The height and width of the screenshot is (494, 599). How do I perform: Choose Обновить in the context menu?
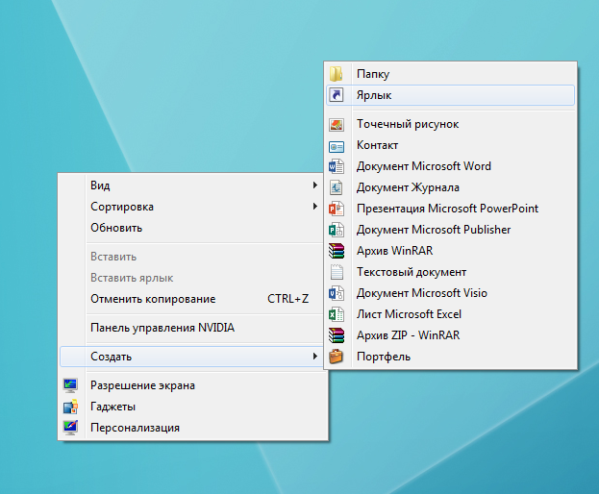click(192, 228)
